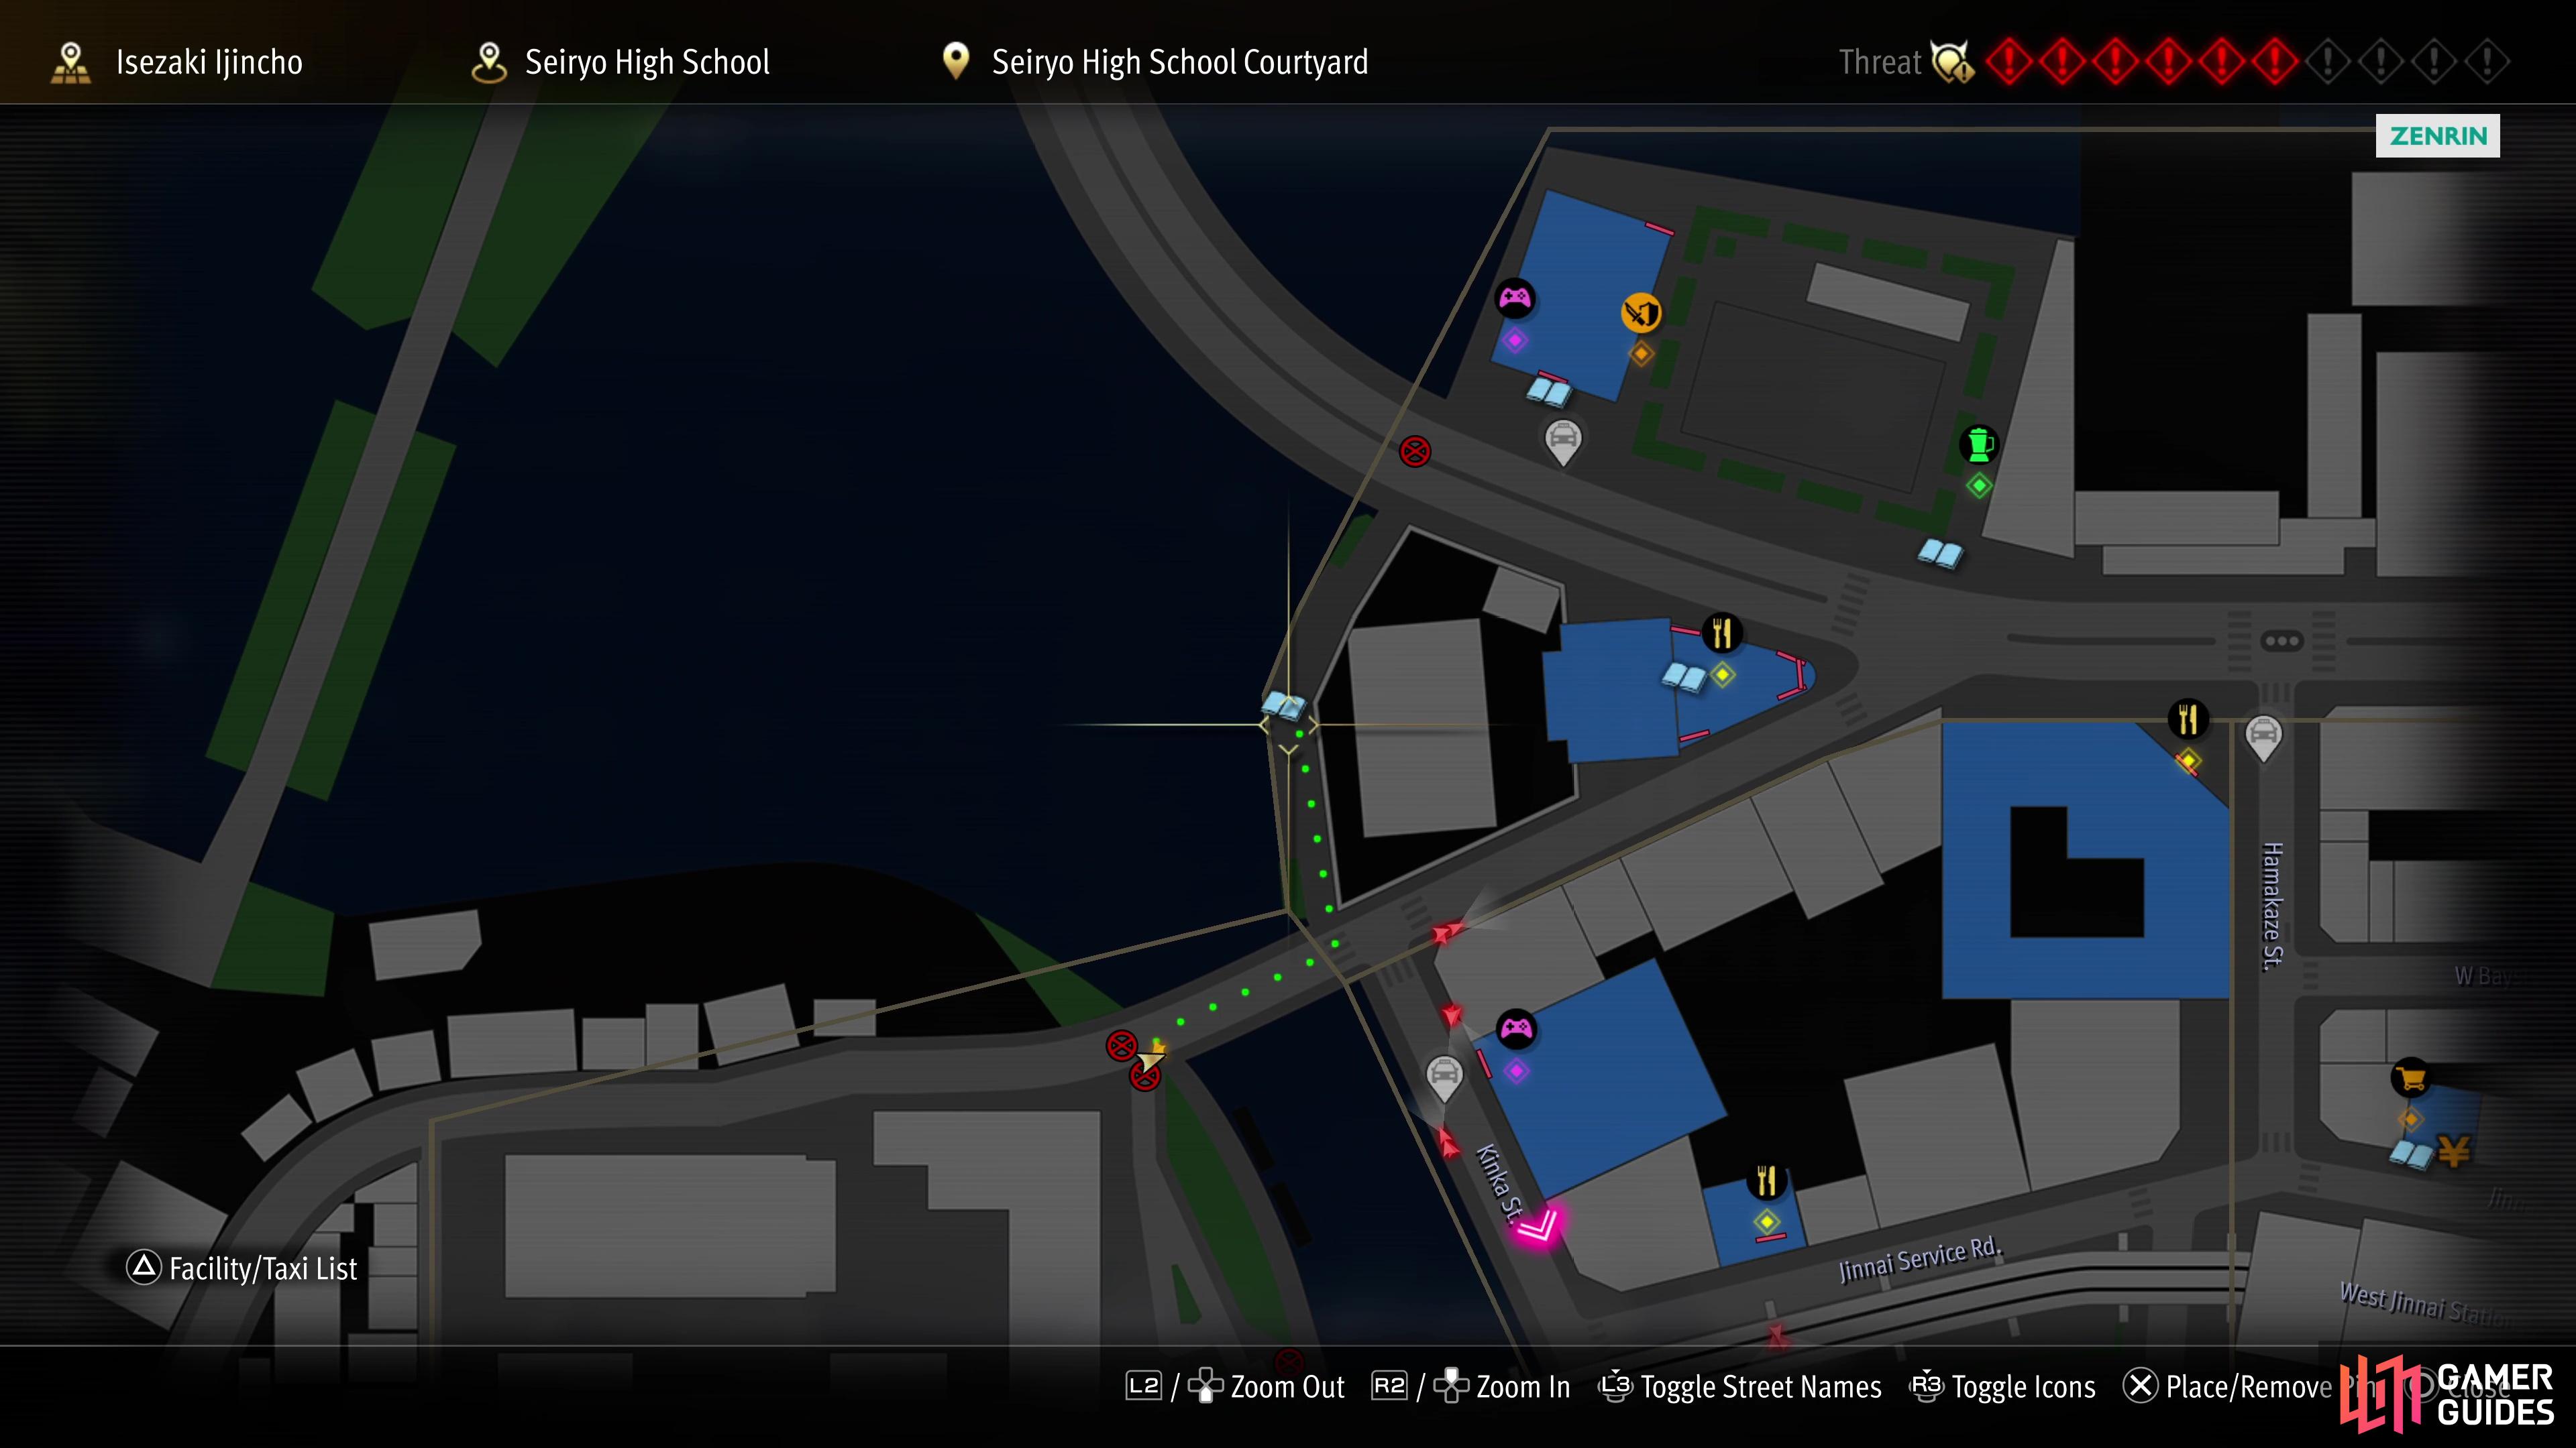This screenshot has width=2576, height=1448.
Task: Select the green diamond below the blender icon
Action: 1978,487
